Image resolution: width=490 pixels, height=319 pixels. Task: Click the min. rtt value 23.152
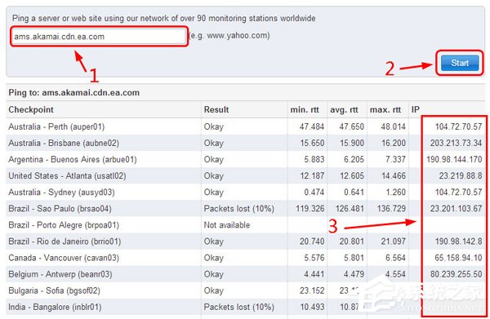(312, 290)
